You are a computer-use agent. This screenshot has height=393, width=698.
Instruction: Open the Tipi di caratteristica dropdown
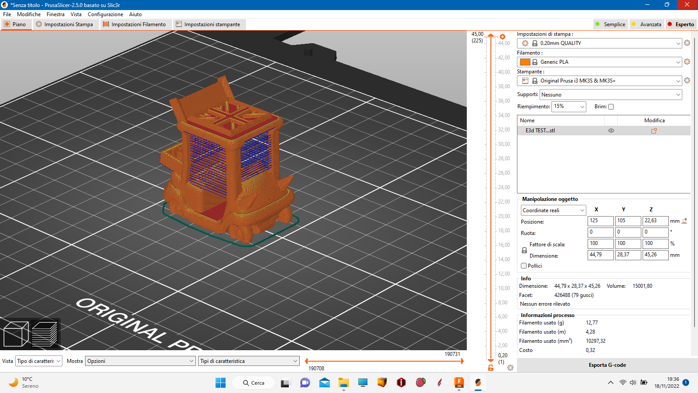pos(249,361)
